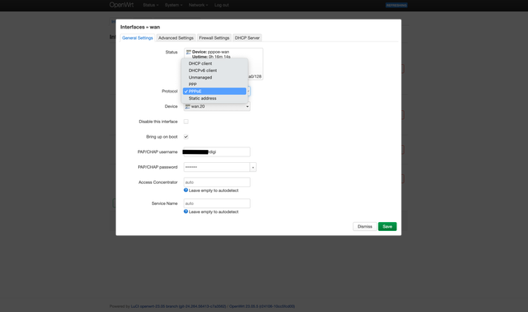Dismiss the interface dialog
The image size is (528, 312).
point(365,226)
